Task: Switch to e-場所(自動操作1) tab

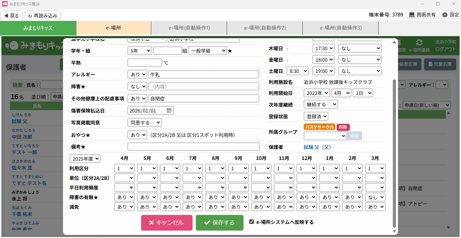Action: 189,28
